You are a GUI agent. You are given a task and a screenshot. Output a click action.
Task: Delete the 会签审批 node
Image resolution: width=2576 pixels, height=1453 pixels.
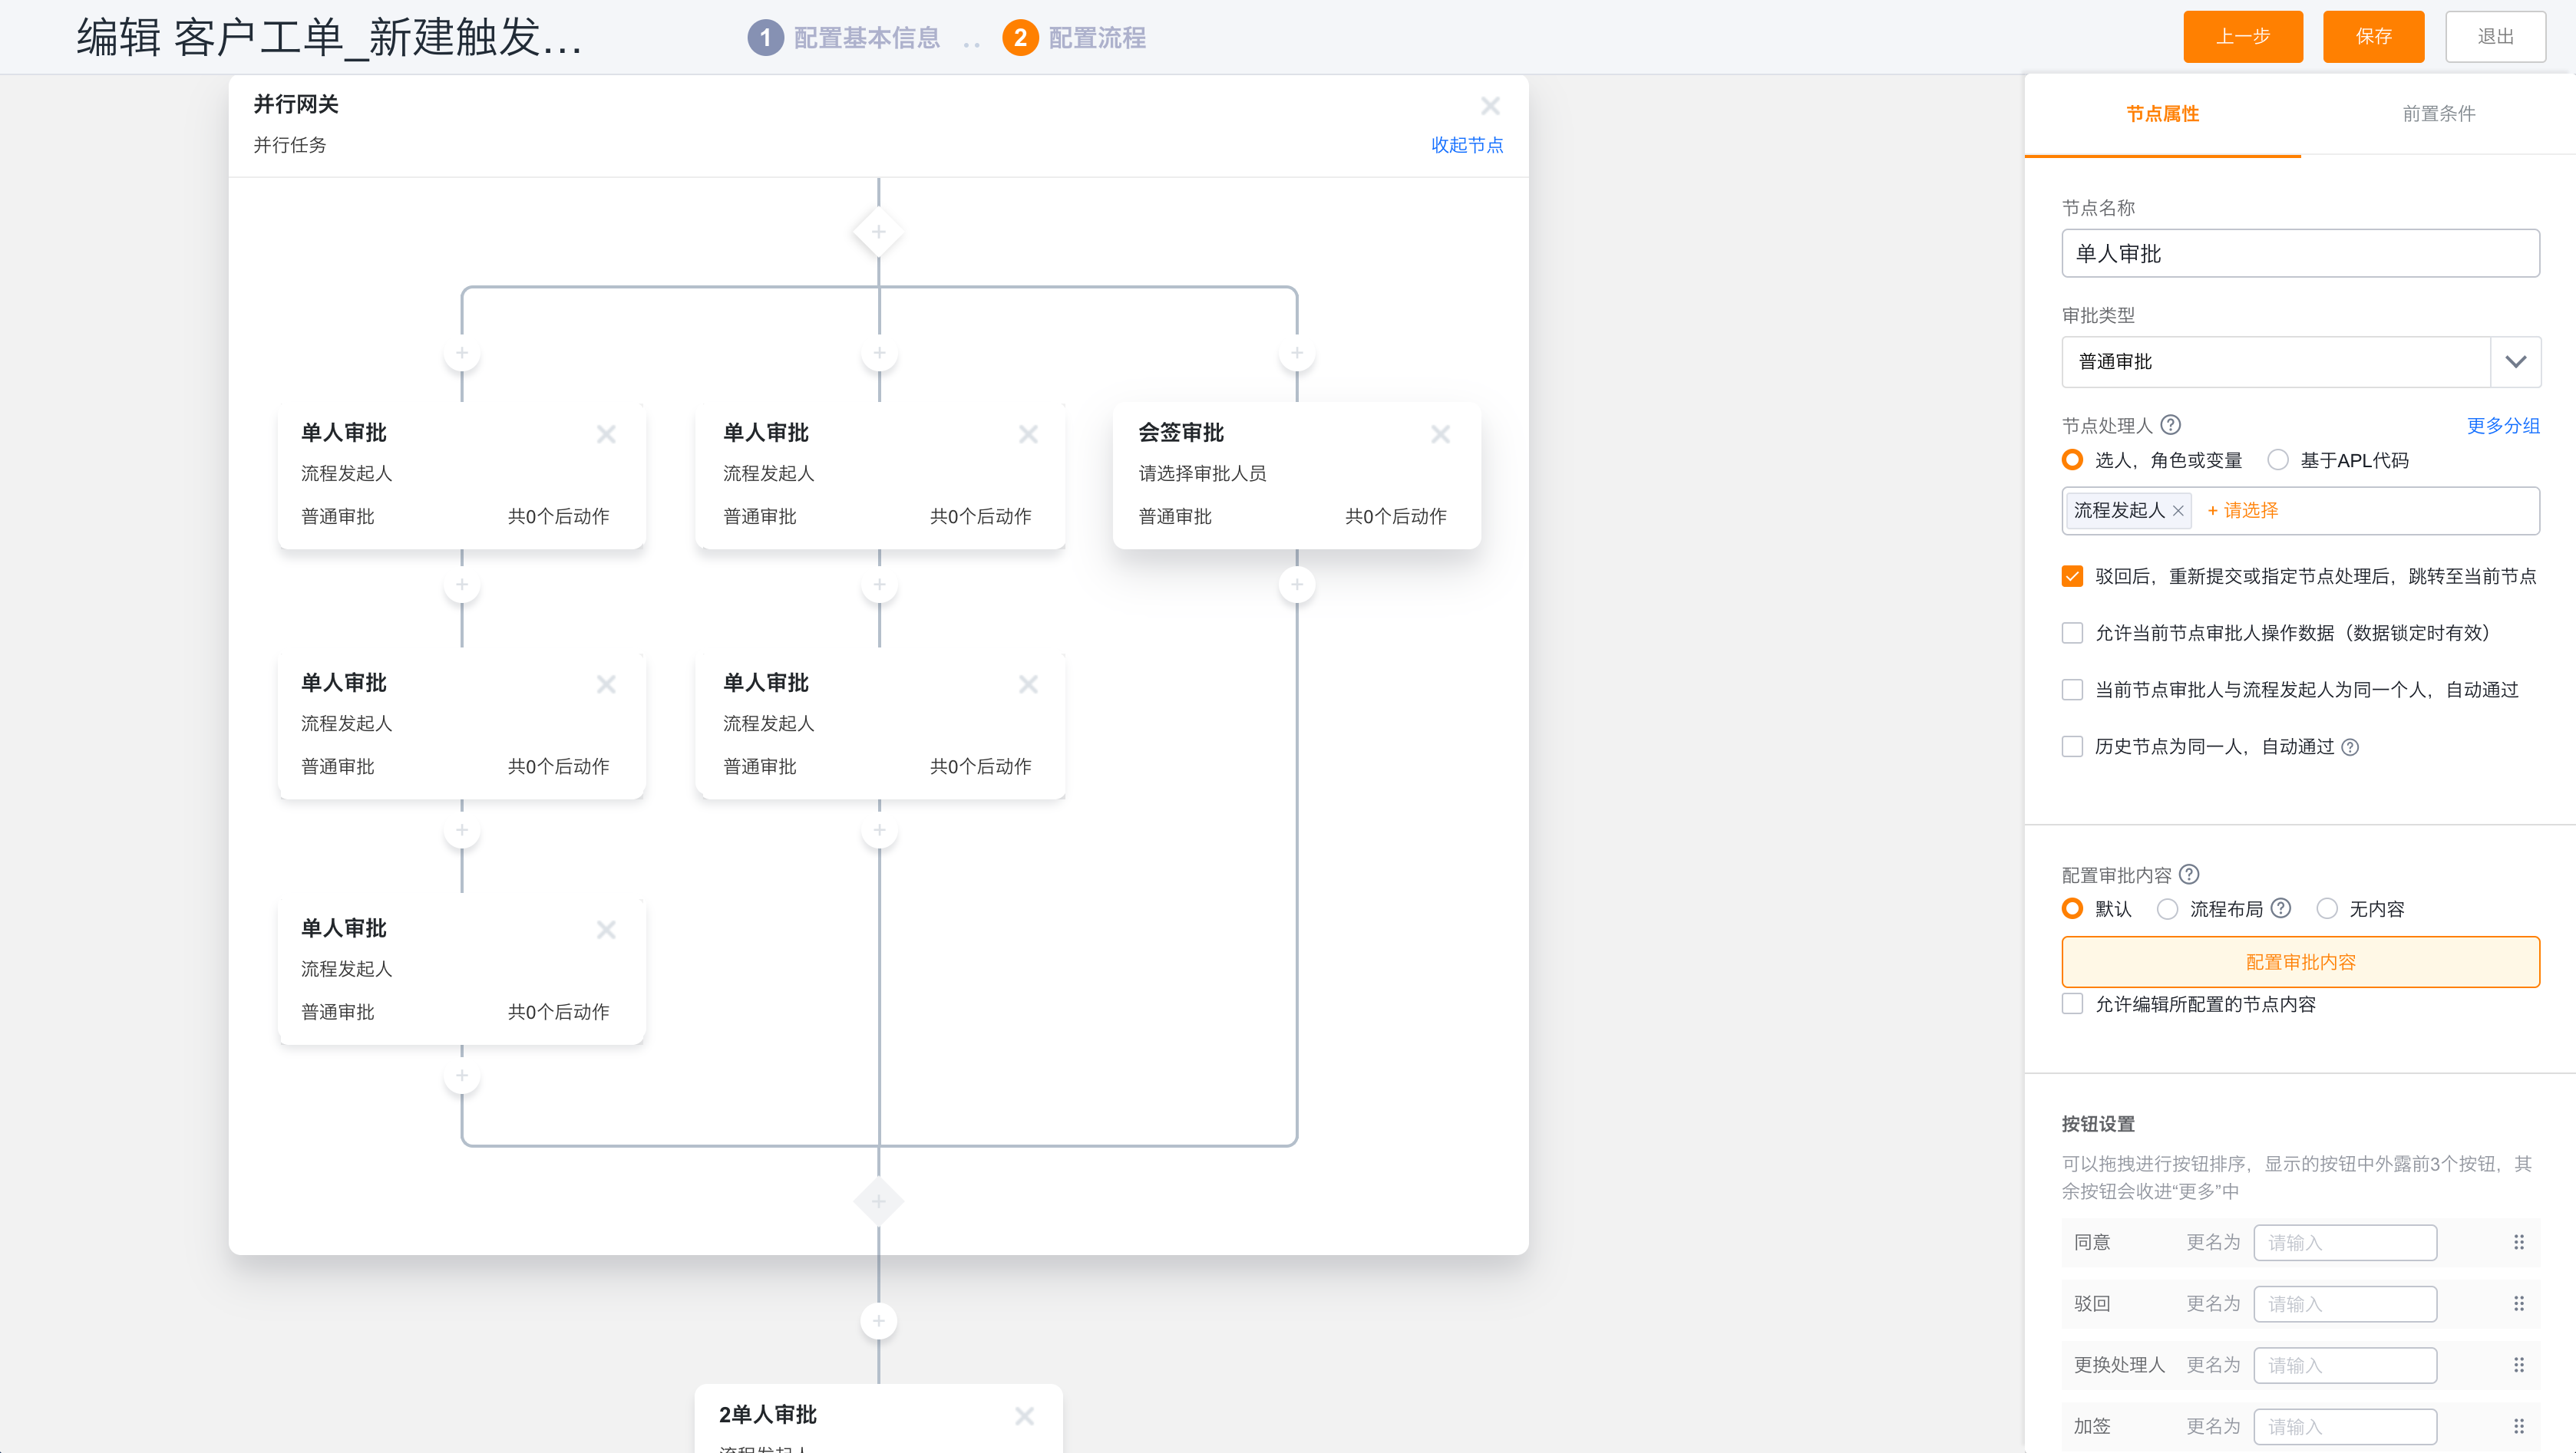pyautogui.click(x=1440, y=433)
